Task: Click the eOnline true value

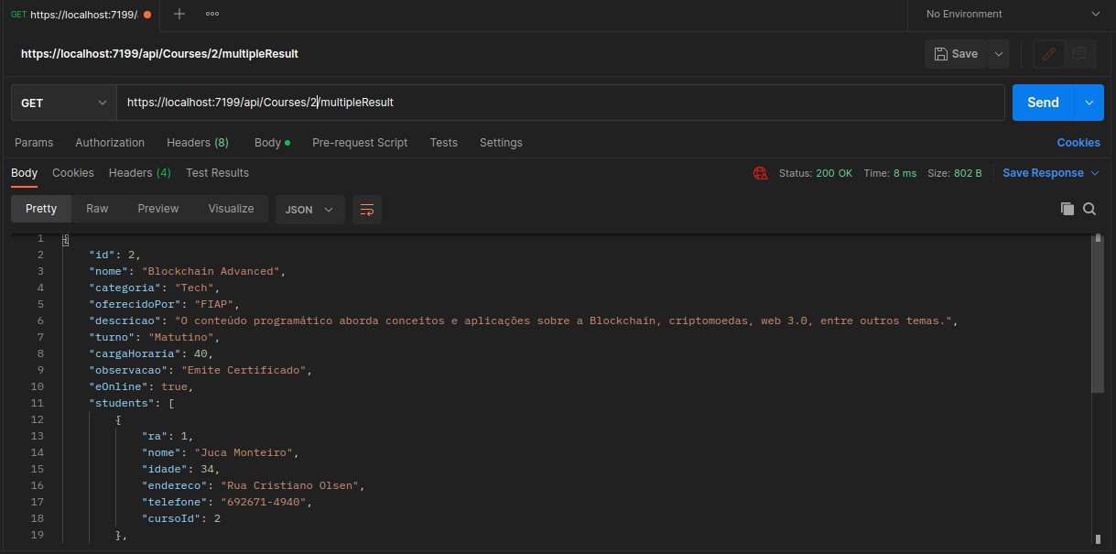Action: (174, 386)
